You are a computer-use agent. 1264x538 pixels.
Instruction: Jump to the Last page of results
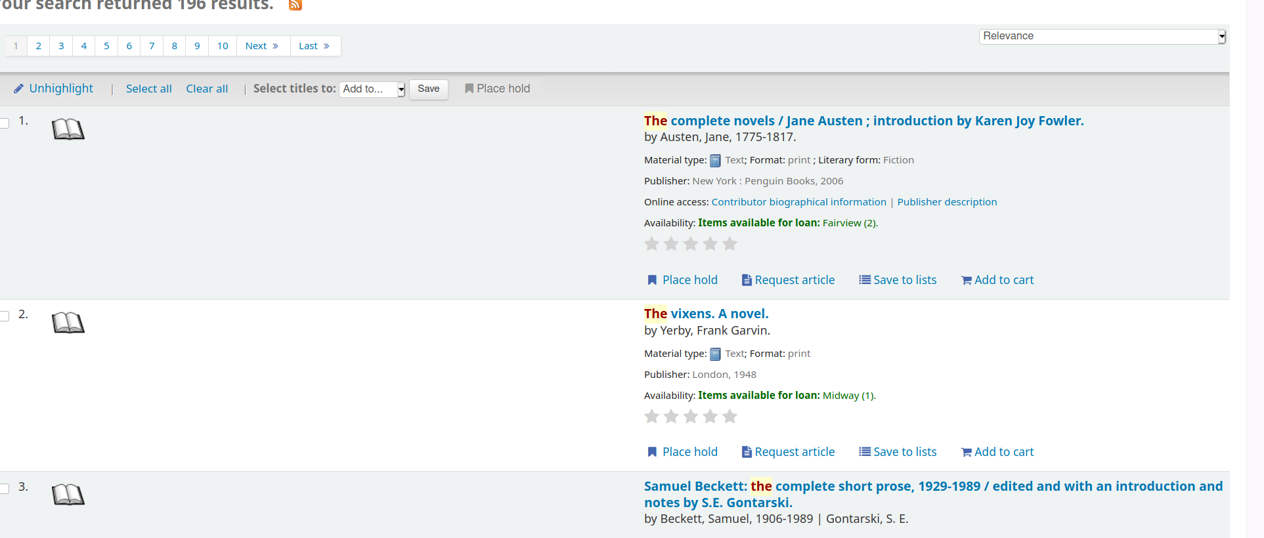(315, 46)
